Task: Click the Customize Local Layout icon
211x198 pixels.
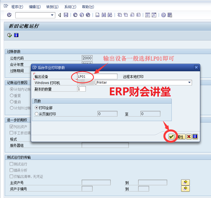Action: (170, 15)
